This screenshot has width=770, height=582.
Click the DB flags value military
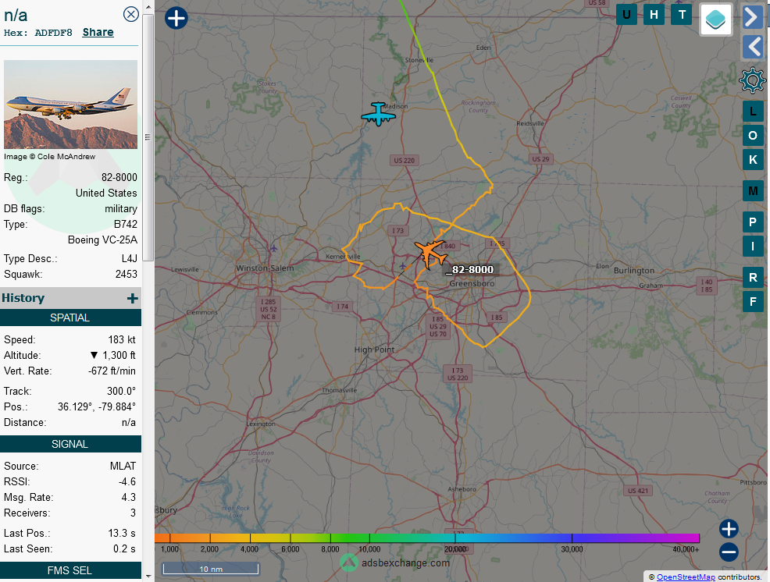tap(121, 208)
